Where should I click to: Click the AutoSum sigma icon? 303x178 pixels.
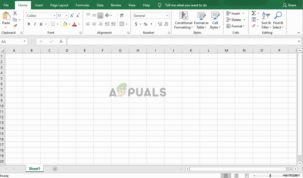(x=254, y=13)
